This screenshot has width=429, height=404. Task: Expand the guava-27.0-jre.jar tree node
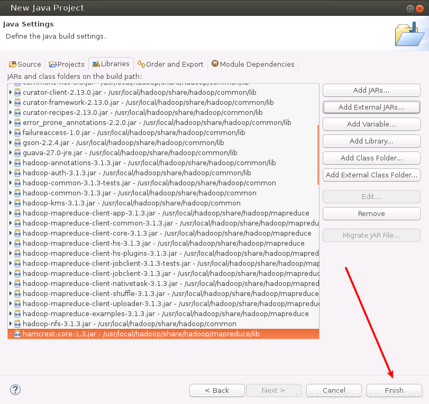[11, 152]
